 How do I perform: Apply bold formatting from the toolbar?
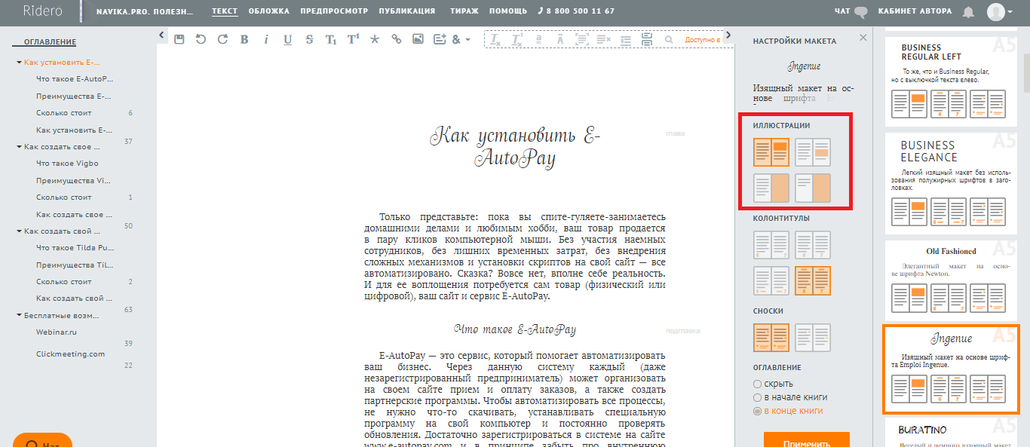[x=244, y=40]
